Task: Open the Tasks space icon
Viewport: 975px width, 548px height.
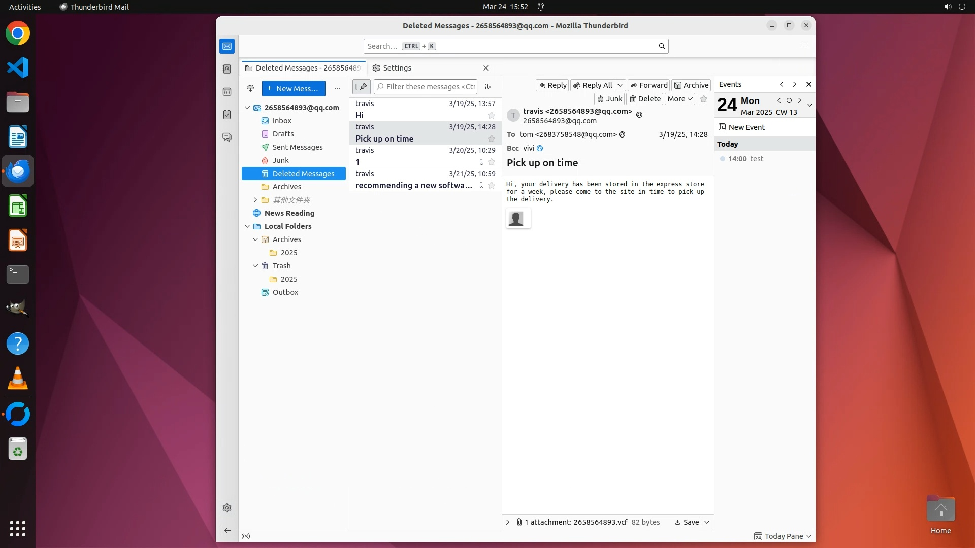Action: tap(227, 115)
